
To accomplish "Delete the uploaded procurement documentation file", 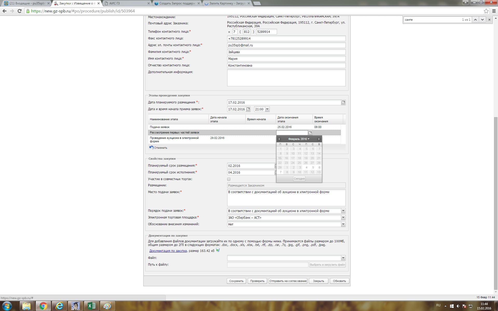I will [x=218, y=250].
